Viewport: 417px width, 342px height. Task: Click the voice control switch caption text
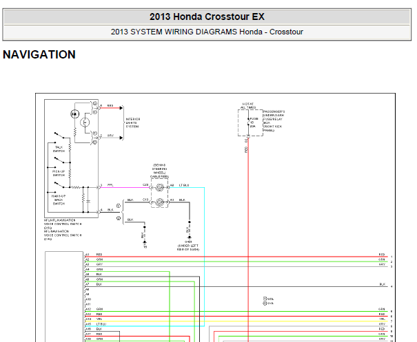click(63, 229)
